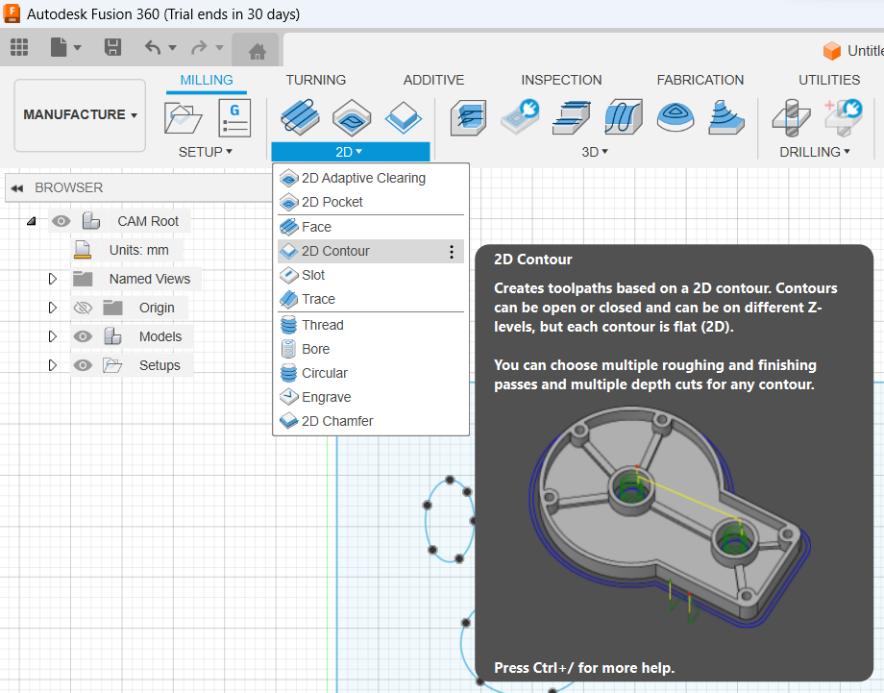Open the DRILLING dropdown menu
This screenshot has height=693, width=884.
(x=814, y=152)
